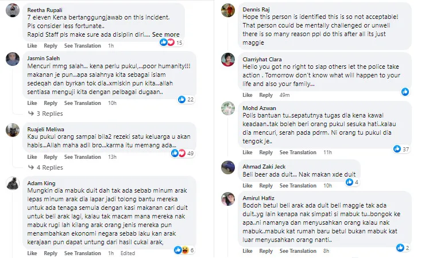
Task: Expand See more on Reetha Rupali's comment
Action: point(166,34)
